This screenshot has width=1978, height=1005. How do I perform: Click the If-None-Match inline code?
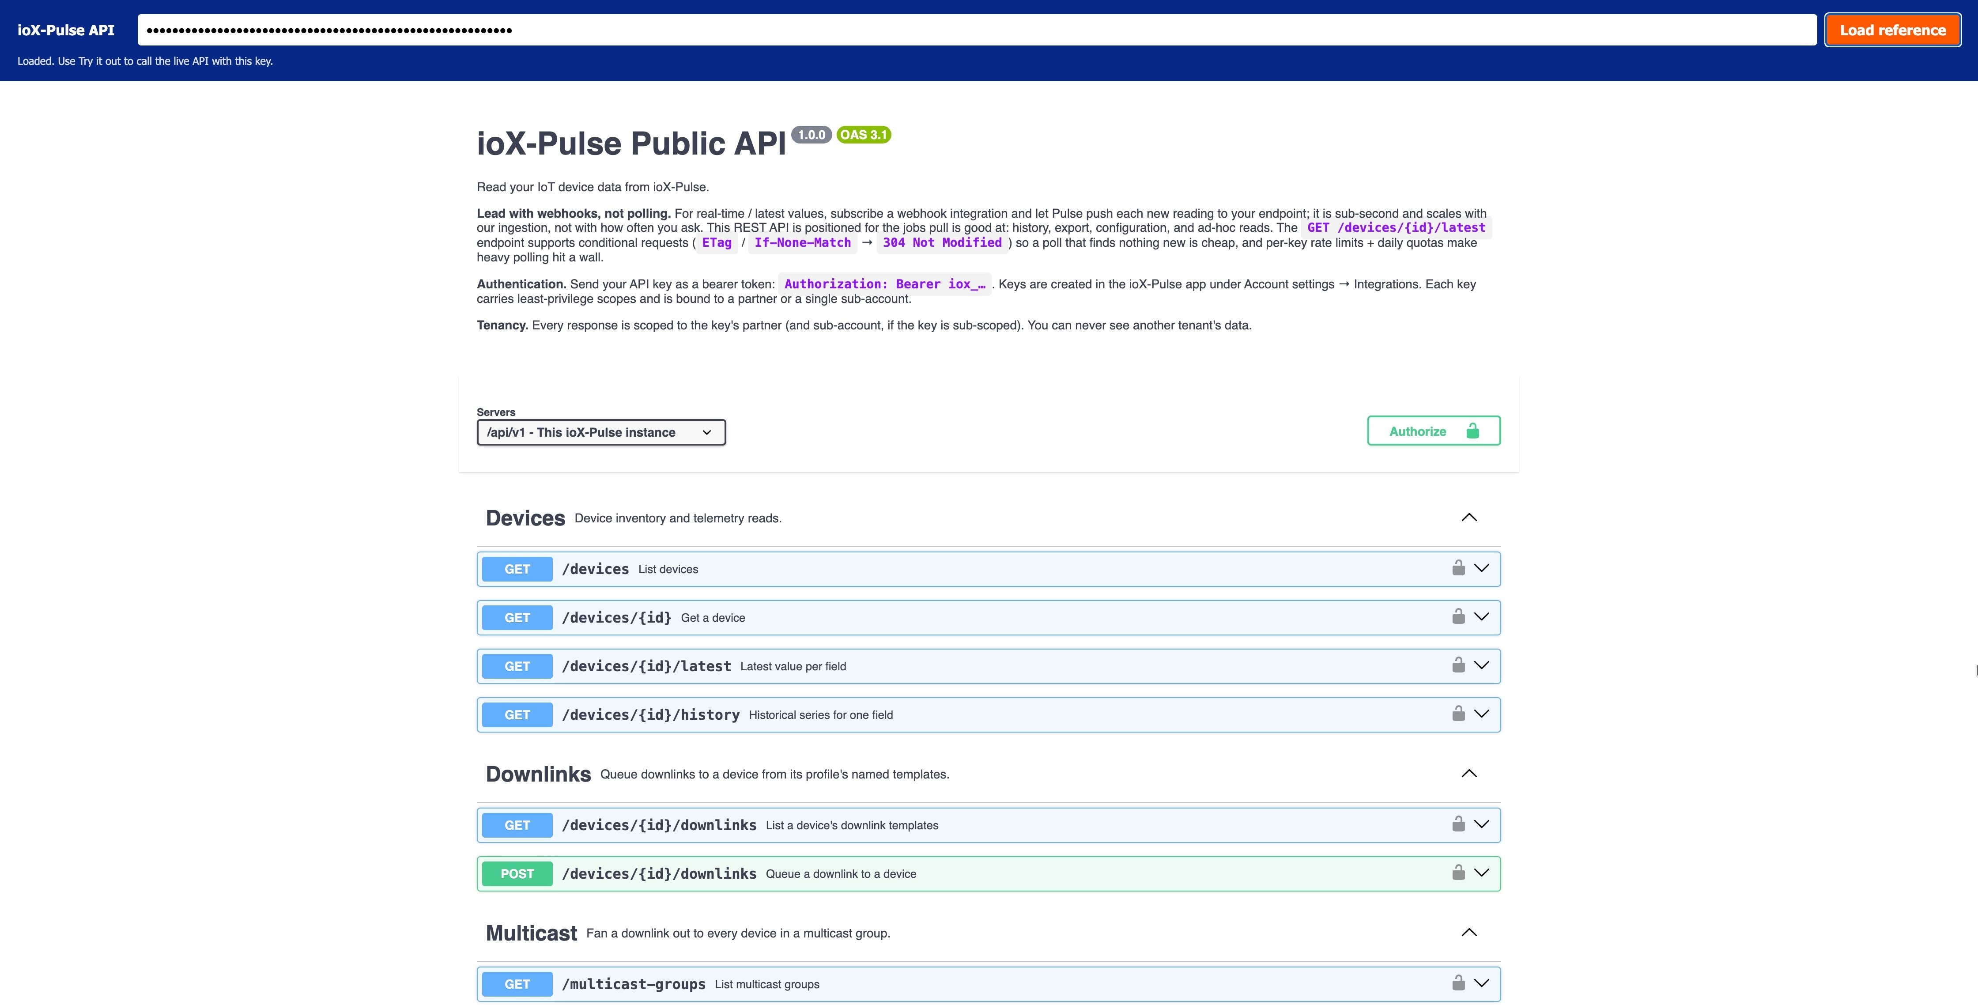tap(802, 242)
